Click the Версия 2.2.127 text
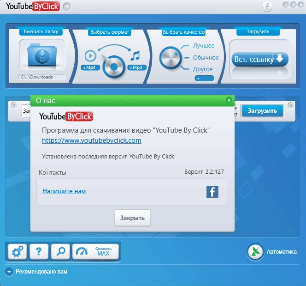Screen dimensions: 306x286 pyautogui.click(x=204, y=172)
